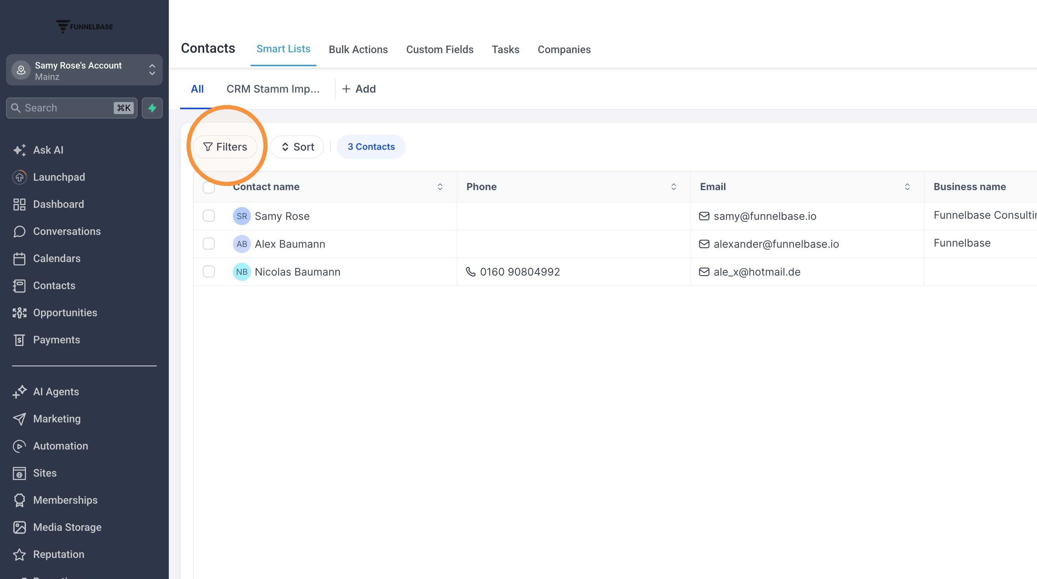1037x579 pixels.
Task: Switch to the Smart Lists tab
Action: 283,49
